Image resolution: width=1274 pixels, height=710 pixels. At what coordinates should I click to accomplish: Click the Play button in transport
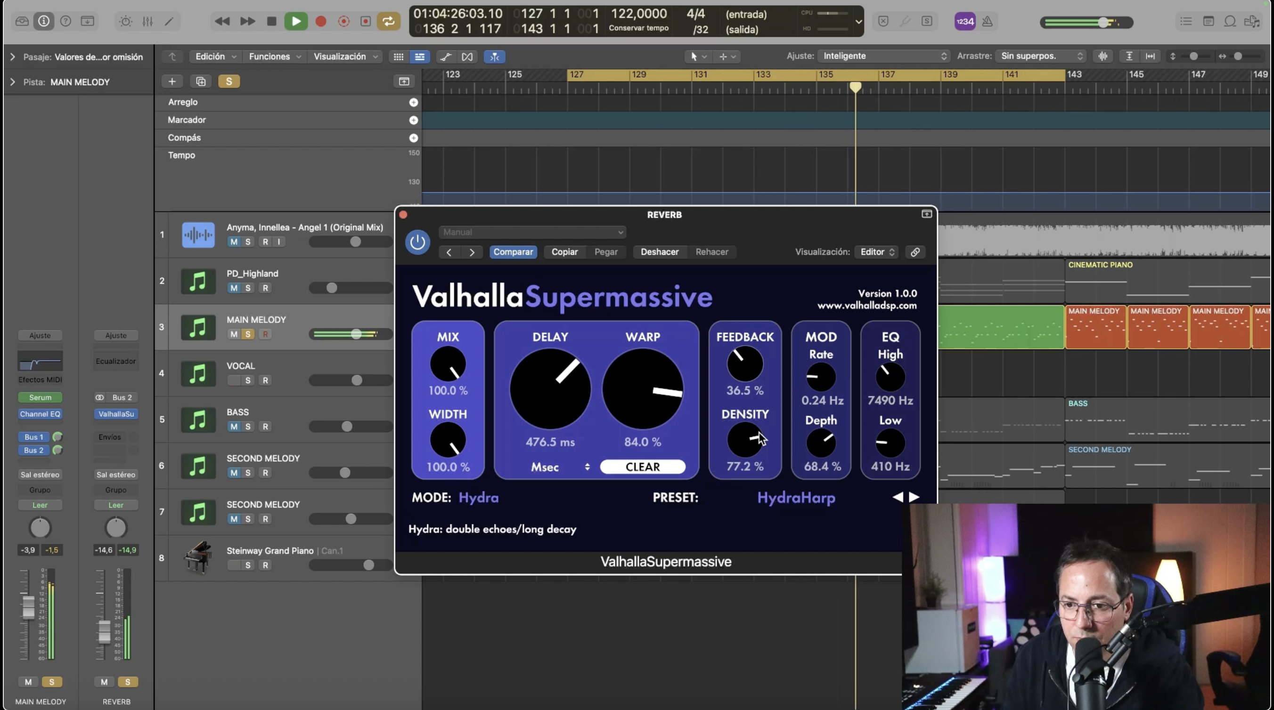(296, 21)
